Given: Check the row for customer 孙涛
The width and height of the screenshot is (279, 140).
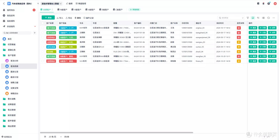Looking at the screenshot, I should (x=43, y=33).
